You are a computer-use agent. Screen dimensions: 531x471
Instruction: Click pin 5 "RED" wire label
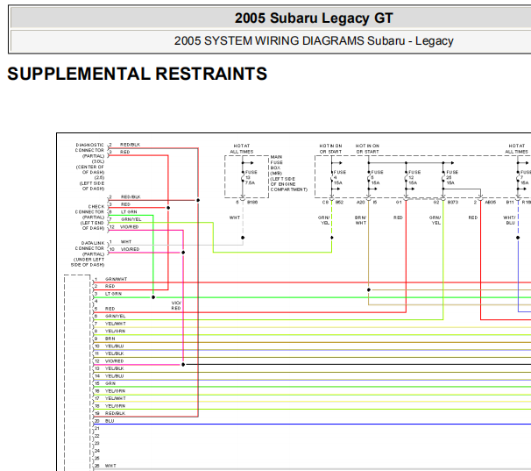pos(110,309)
